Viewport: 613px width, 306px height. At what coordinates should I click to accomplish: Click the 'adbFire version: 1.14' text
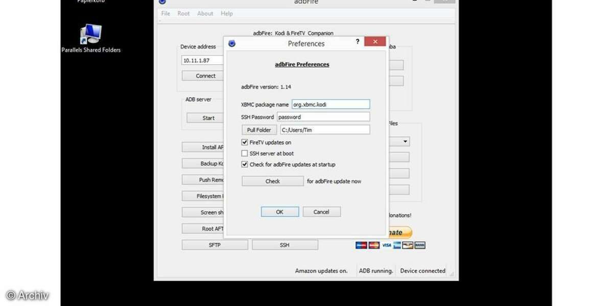coord(266,87)
